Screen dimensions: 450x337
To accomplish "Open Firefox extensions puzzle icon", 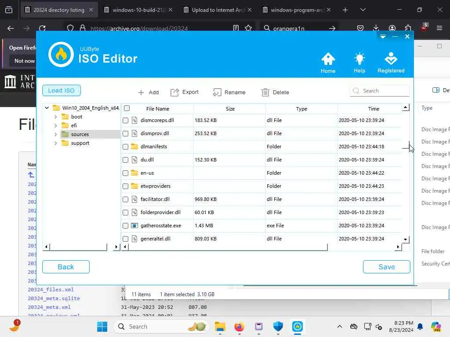I will 408,28.
